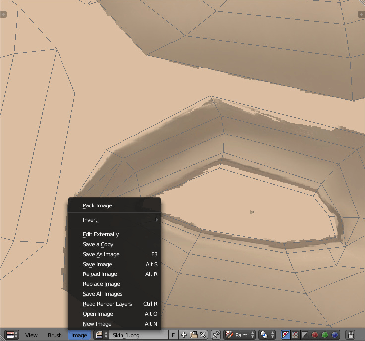Select Save As Image
365x341 pixels.
tap(101, 254)
